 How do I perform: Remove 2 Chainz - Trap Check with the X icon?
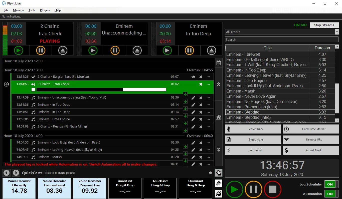(x=201, y=84)
